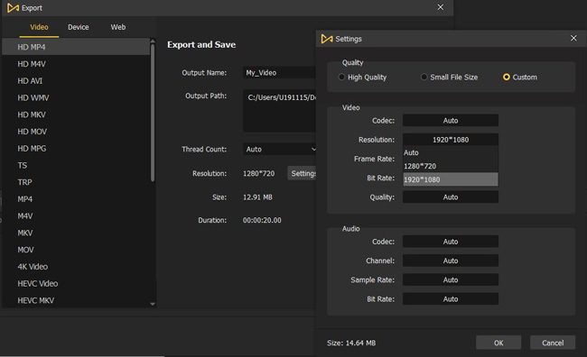Screen dimensions: 587x357
Task: Click the format list scrollbar thumb
Action: tap(153, 113)
